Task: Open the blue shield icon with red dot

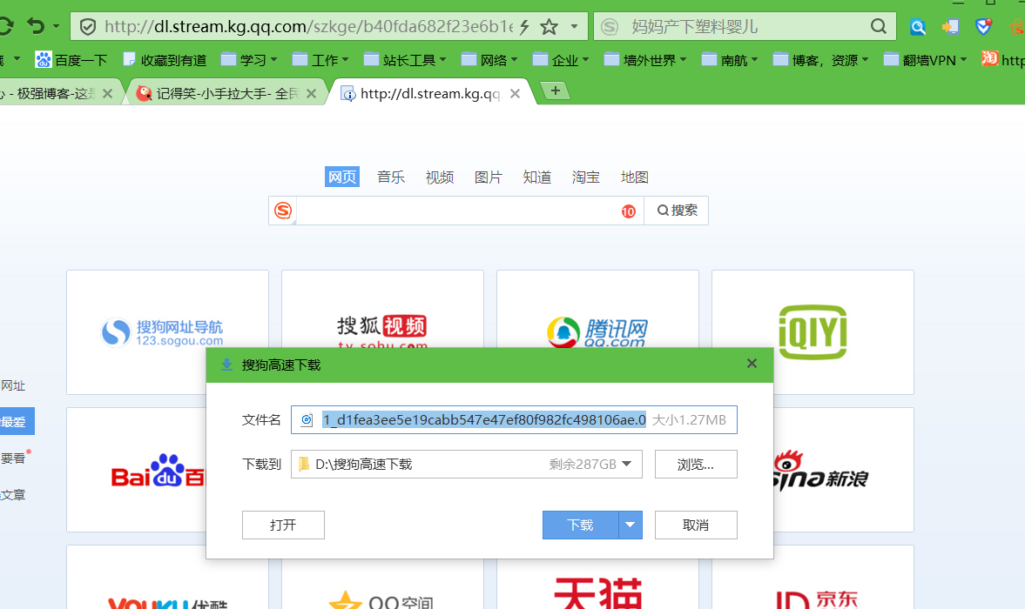Action: 983,26
